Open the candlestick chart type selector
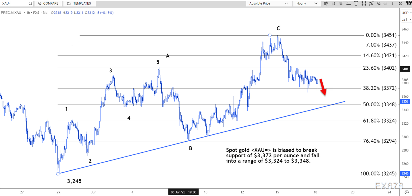Screen dimensions: 412x196 (x=326, y=3)
